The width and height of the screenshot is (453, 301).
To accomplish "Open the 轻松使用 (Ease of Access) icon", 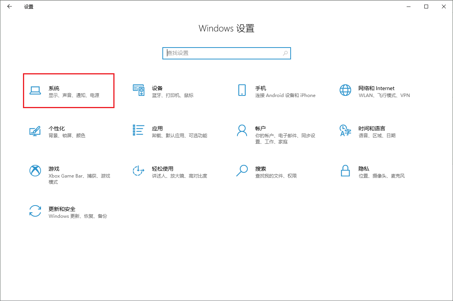I will click(138, 171).
